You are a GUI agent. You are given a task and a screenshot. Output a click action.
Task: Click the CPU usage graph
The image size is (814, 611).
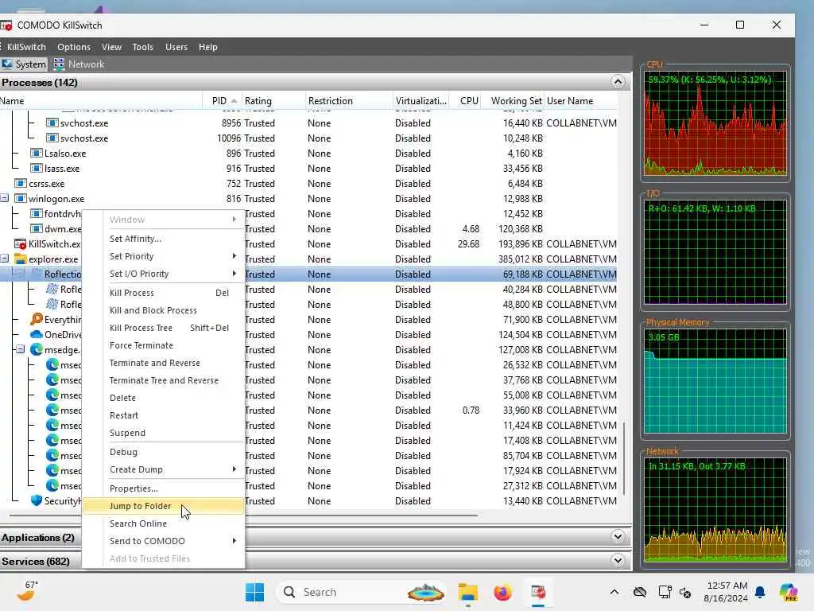(715, 123)
